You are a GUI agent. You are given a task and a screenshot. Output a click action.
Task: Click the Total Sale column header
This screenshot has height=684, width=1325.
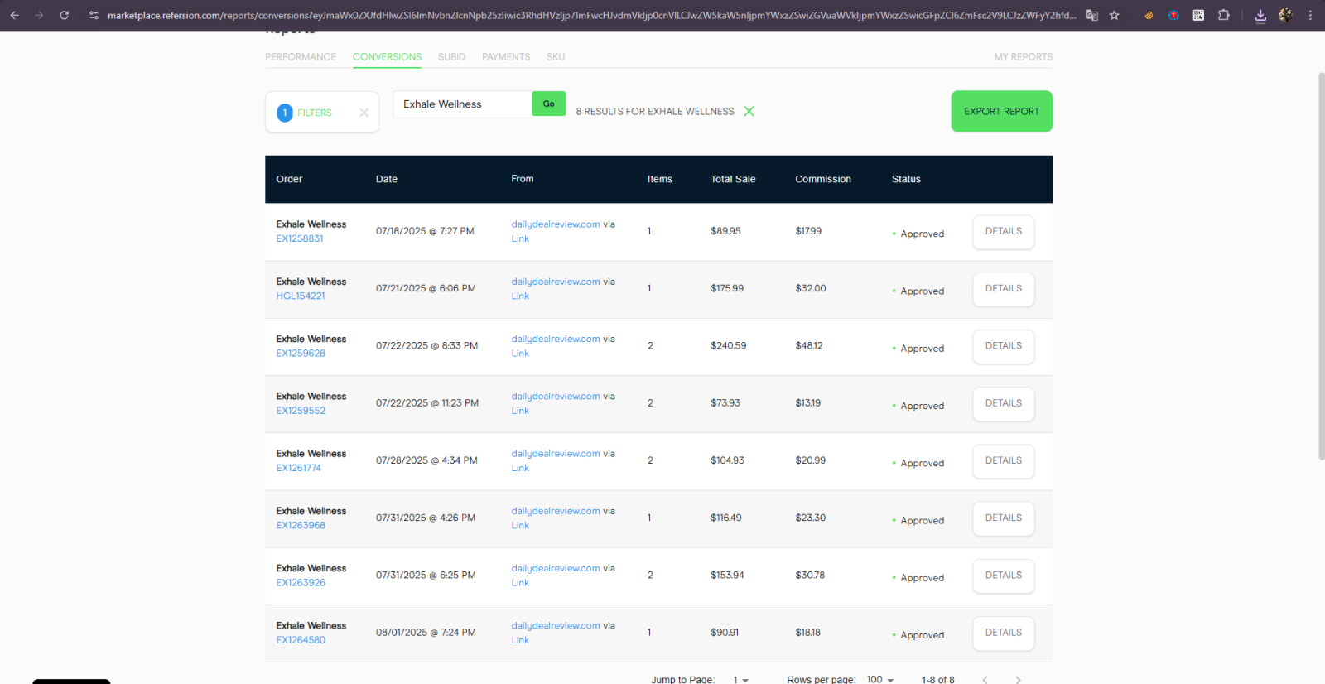(733, 179)
